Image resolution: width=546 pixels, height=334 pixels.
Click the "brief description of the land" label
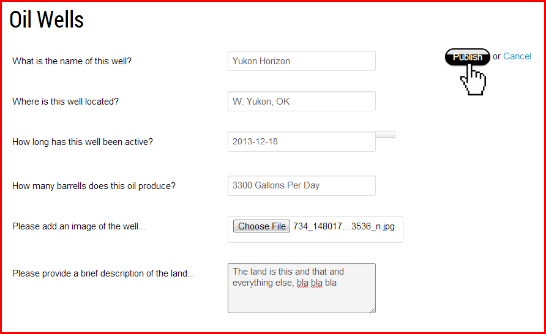coord(103,273)
